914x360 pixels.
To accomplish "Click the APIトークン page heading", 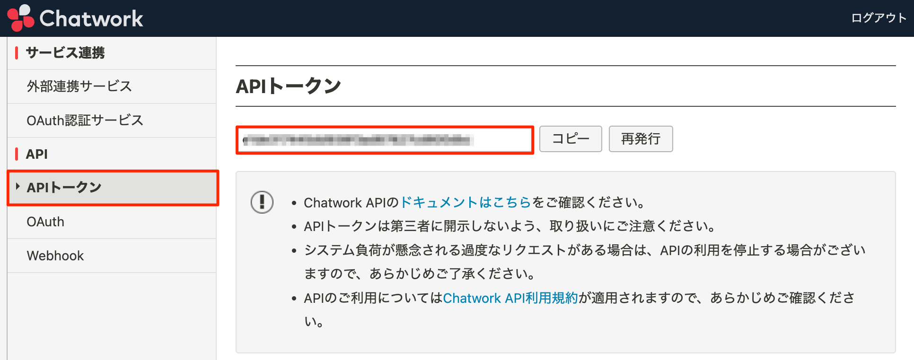I will tap(288, 86).
